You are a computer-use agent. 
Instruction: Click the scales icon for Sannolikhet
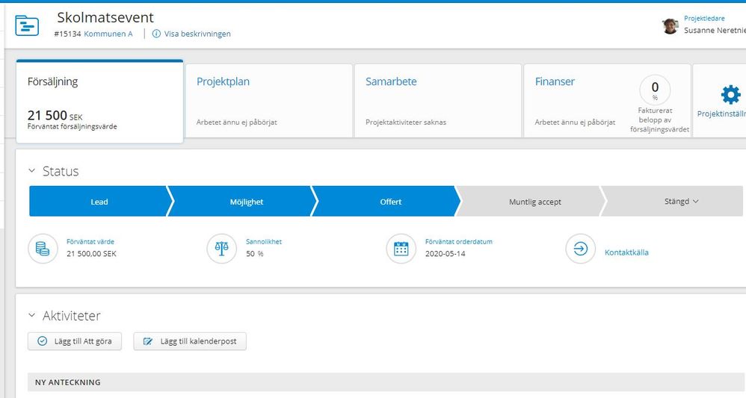point(221,249)
